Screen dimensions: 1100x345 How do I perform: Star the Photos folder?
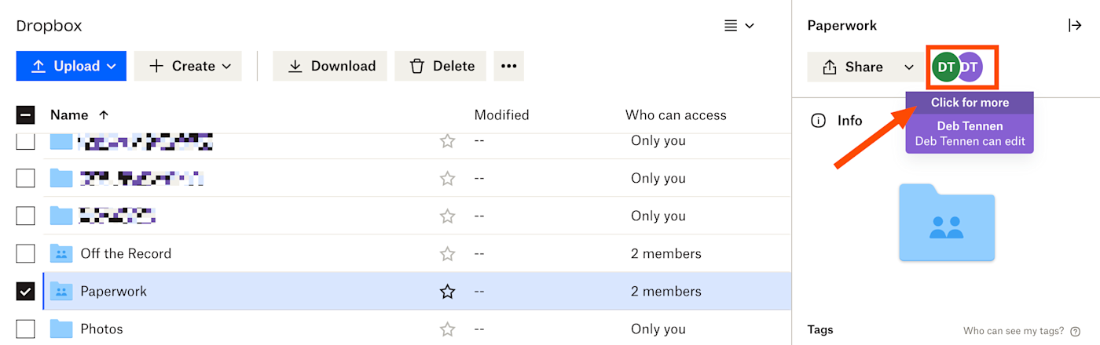click(x=447, y=329)
